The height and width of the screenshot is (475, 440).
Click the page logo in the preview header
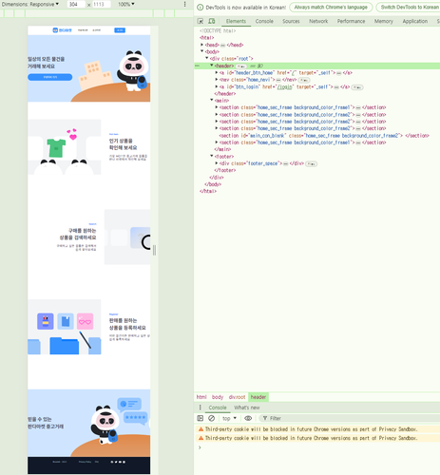[62, 30]
